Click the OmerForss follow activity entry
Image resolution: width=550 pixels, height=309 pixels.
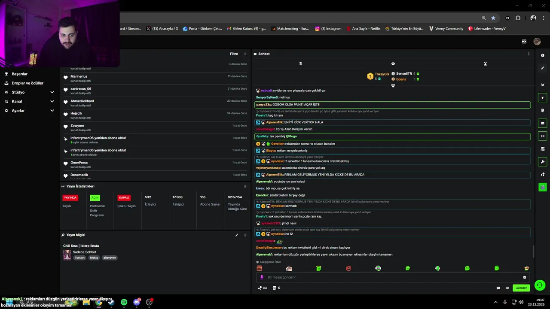155,164
